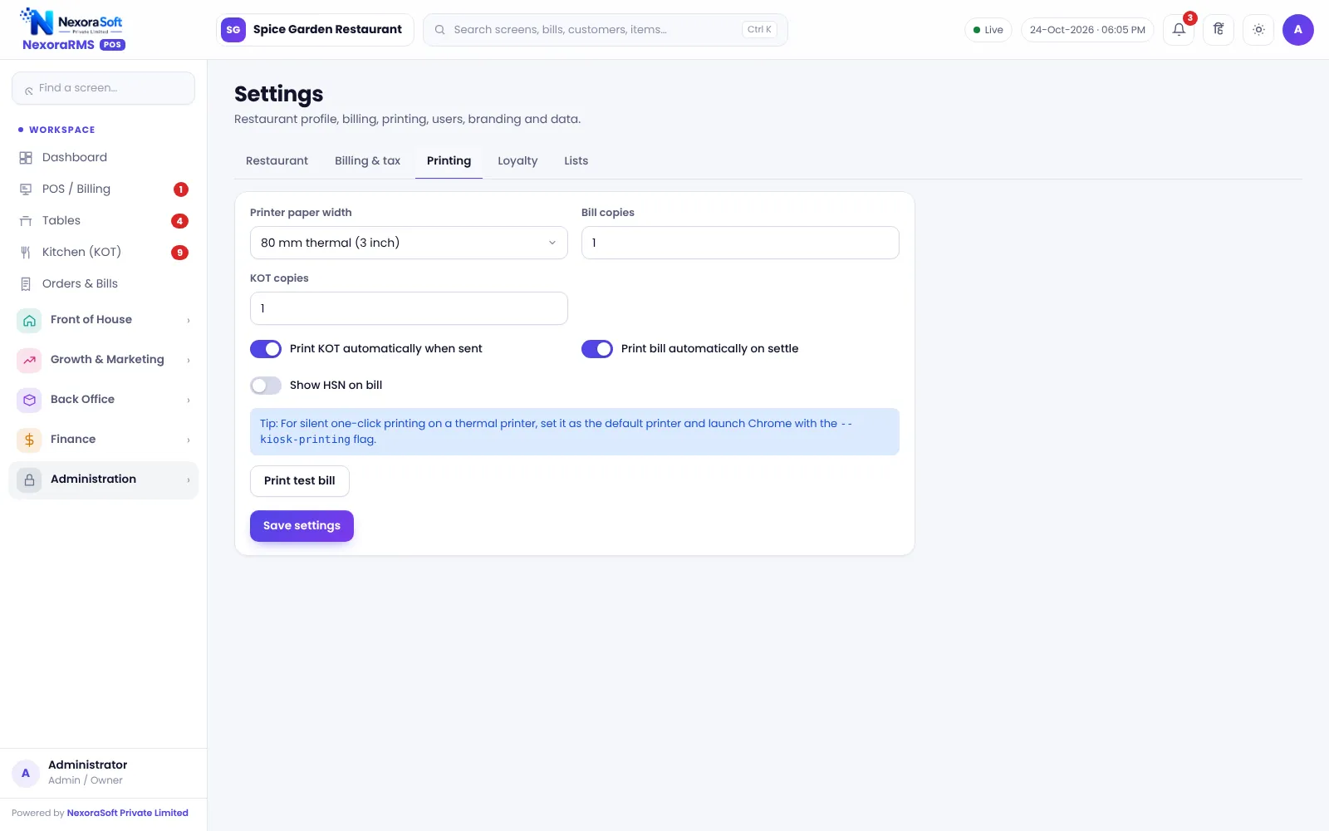
Task: Open the NexoraSoft Private Limited link
Action: (127, 814)
